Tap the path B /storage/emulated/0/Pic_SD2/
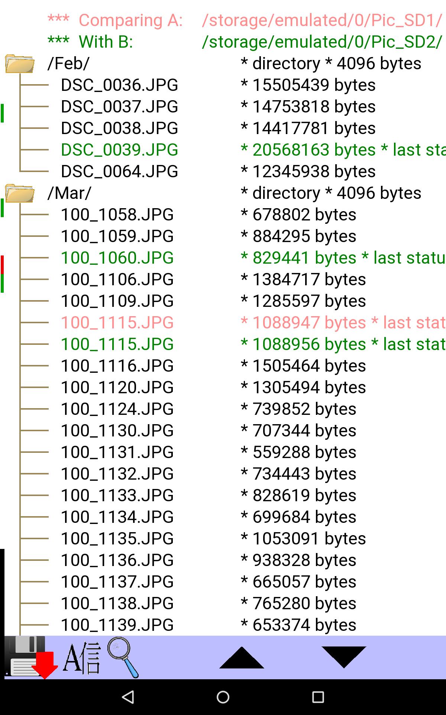Screen dimensions: 446x715 click(322, 42)
